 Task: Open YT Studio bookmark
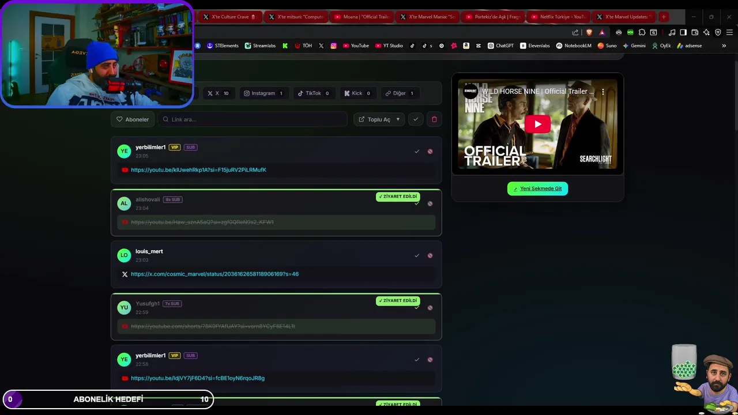tap(389, 46)
